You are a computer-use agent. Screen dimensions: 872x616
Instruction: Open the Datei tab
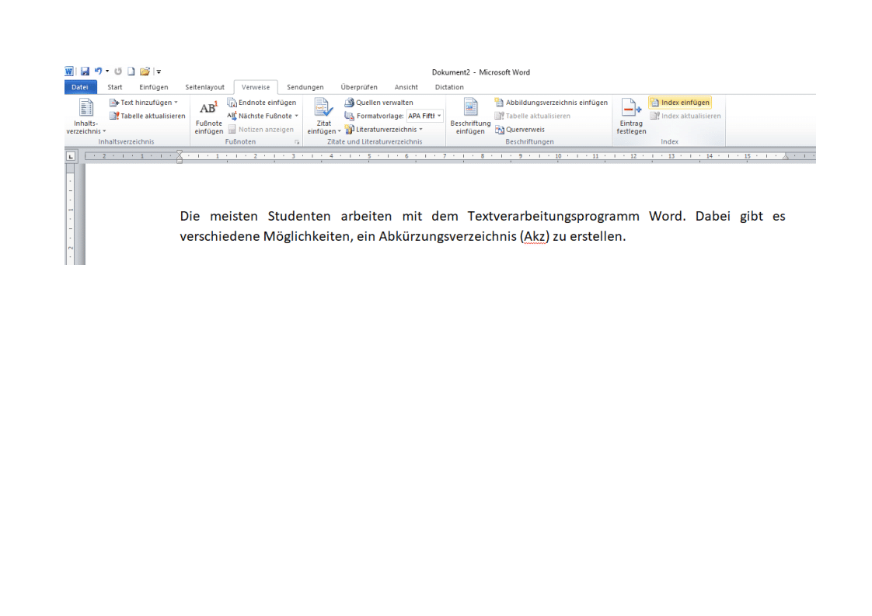(80, 87)
